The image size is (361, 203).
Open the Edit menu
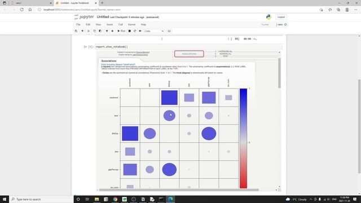click(88, 24)
